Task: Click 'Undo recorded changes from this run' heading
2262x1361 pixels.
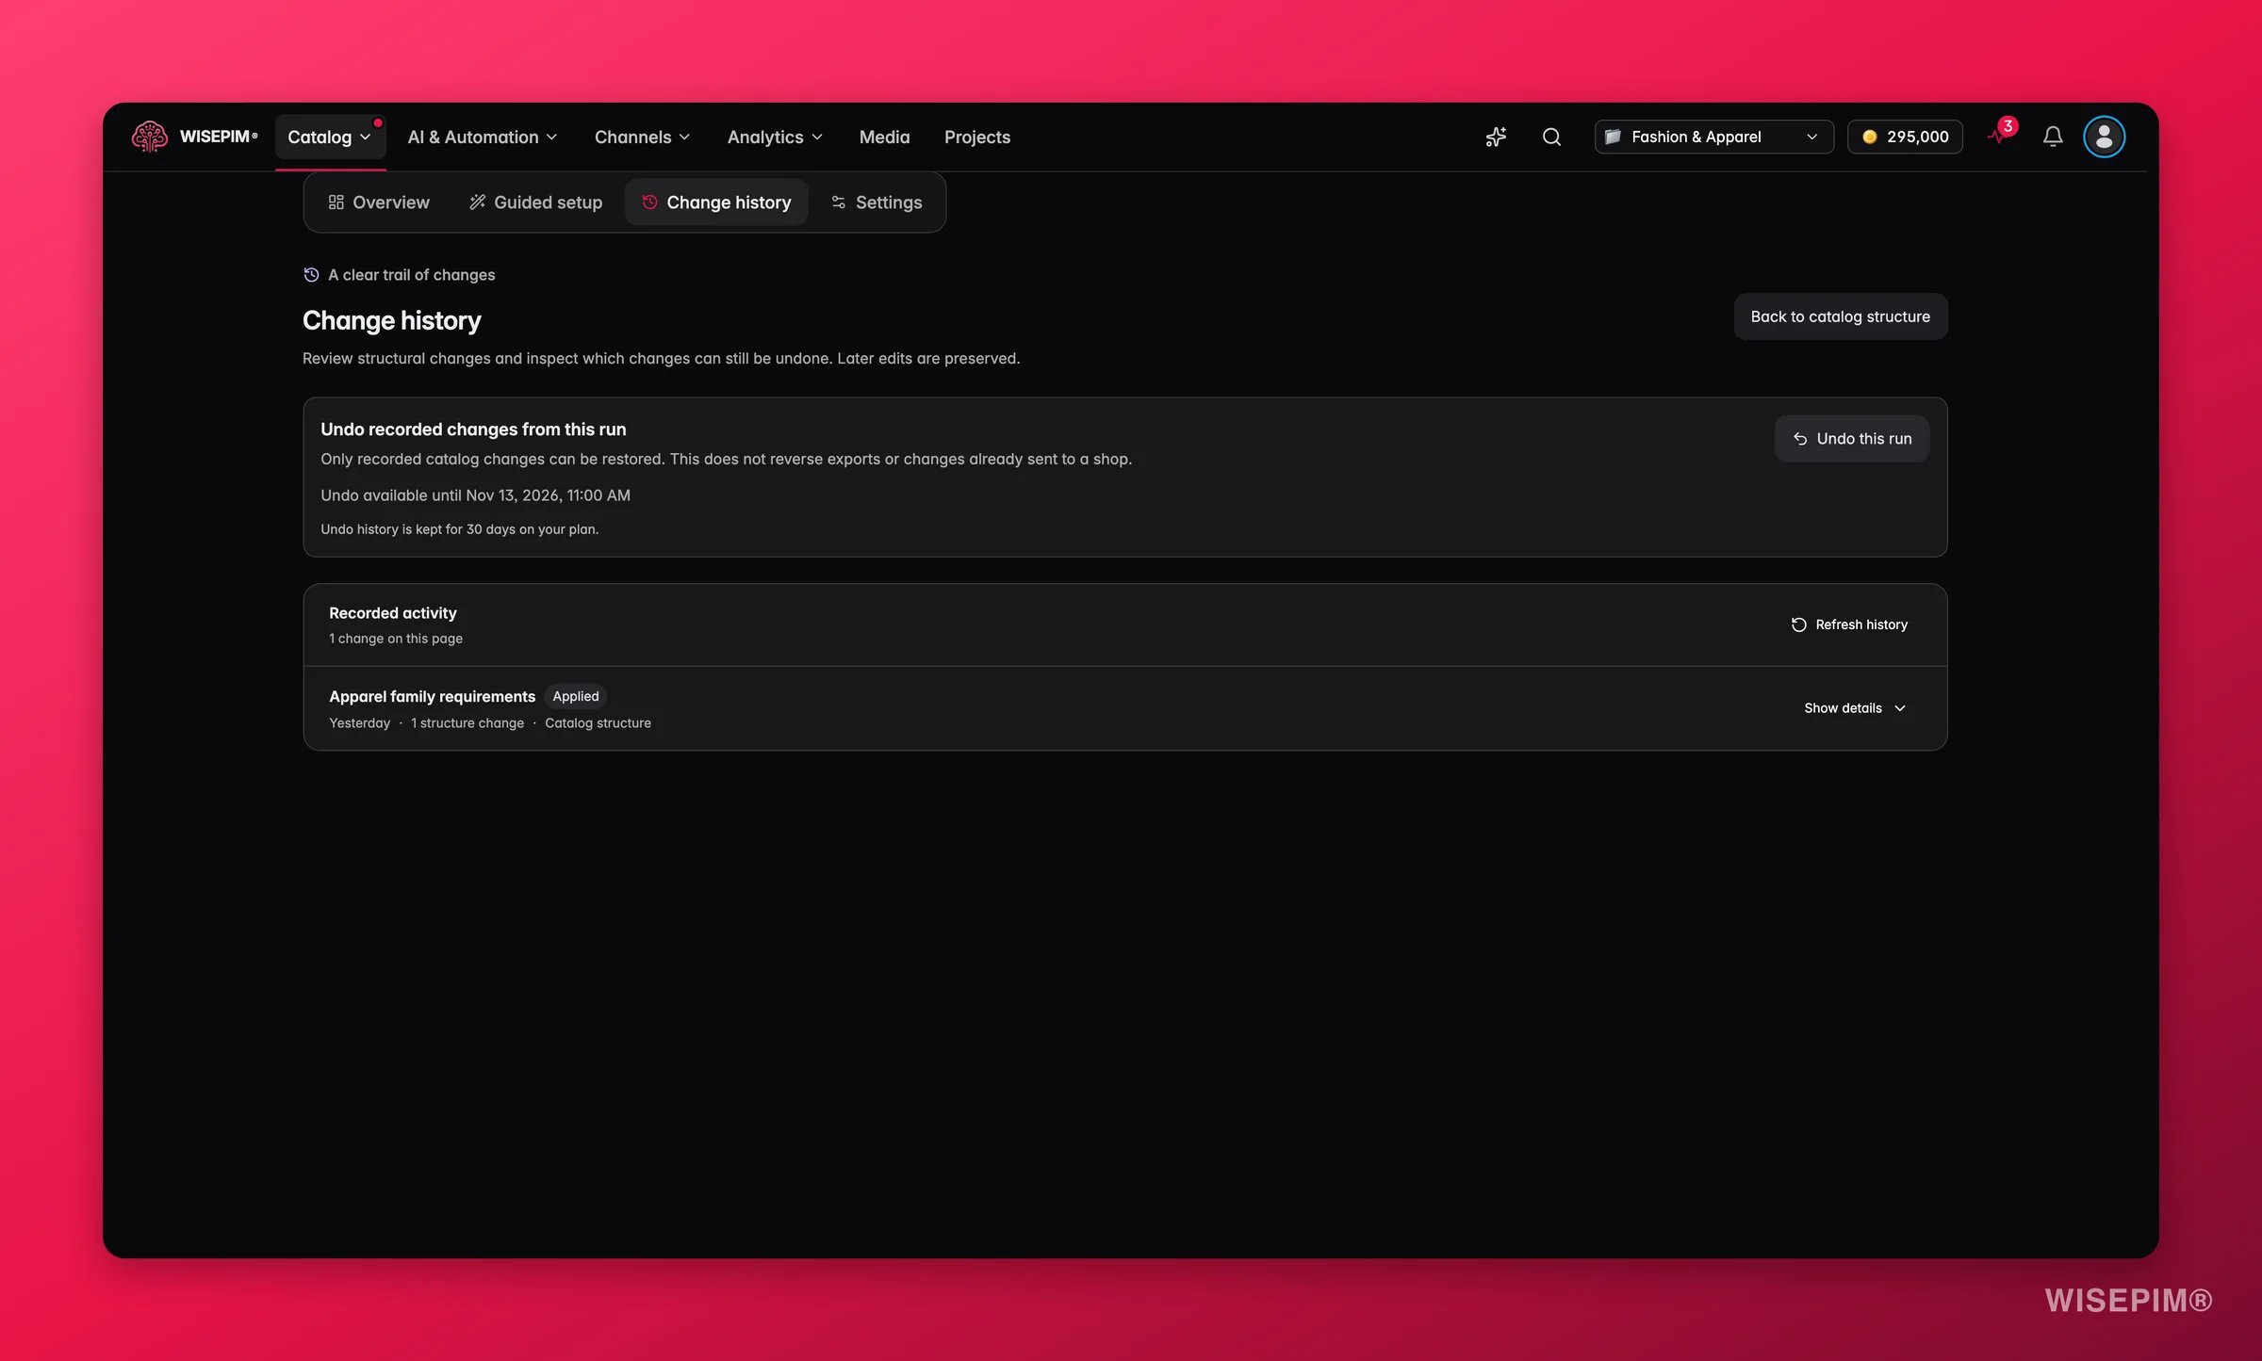Action: pos(473,429)
